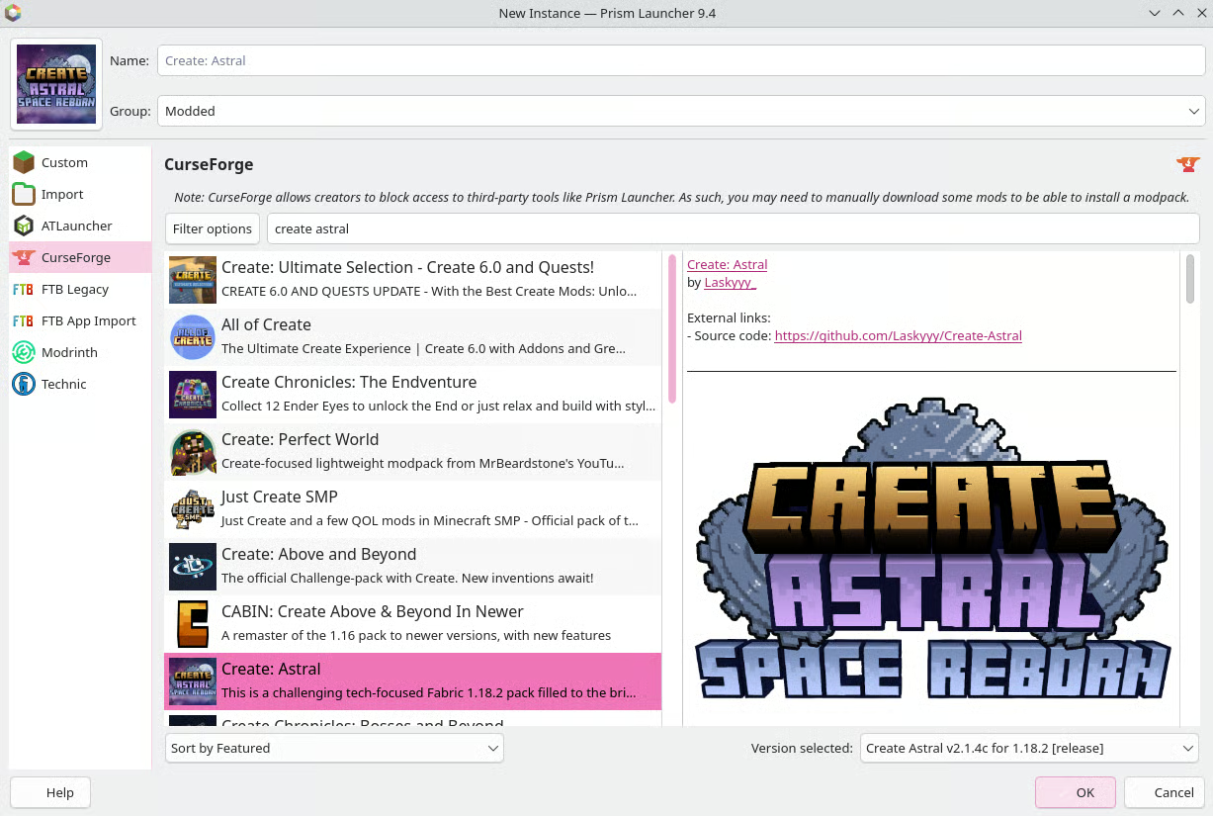The image size is (1213, 816).
Task: Click the Technic source icon
Action: pos(24,384)
